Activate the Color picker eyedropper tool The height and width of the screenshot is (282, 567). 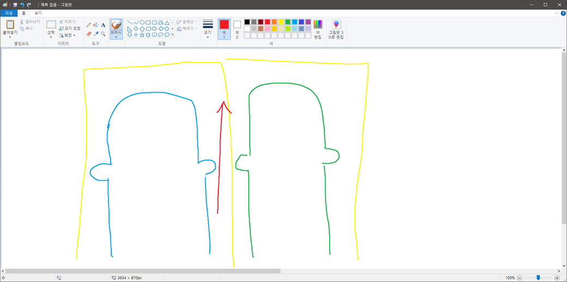[x=96, y=34]
